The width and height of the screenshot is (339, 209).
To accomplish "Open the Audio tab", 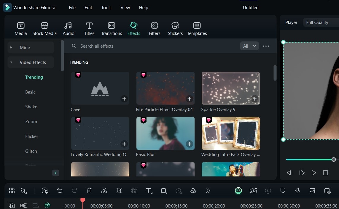I will coord(68,29).
